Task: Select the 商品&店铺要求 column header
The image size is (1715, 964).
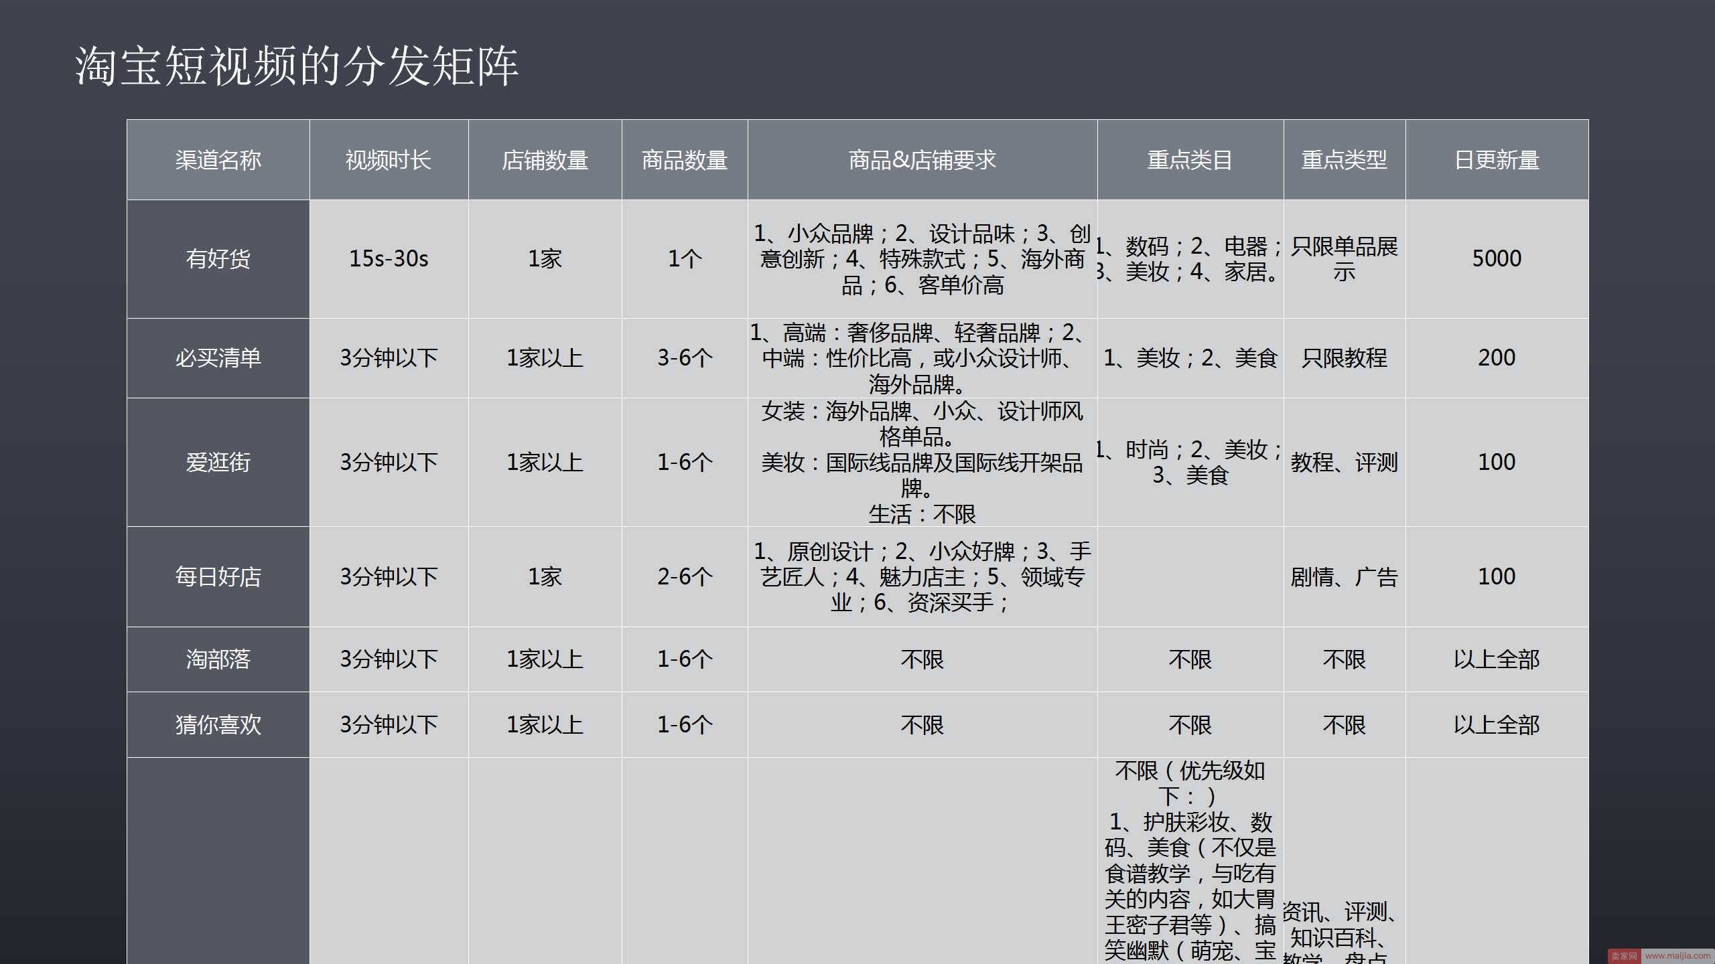Action: [922, 160]
